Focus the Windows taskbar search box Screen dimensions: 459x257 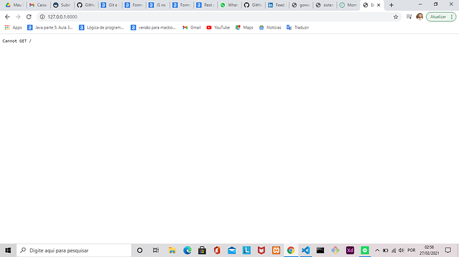(74, 250)
